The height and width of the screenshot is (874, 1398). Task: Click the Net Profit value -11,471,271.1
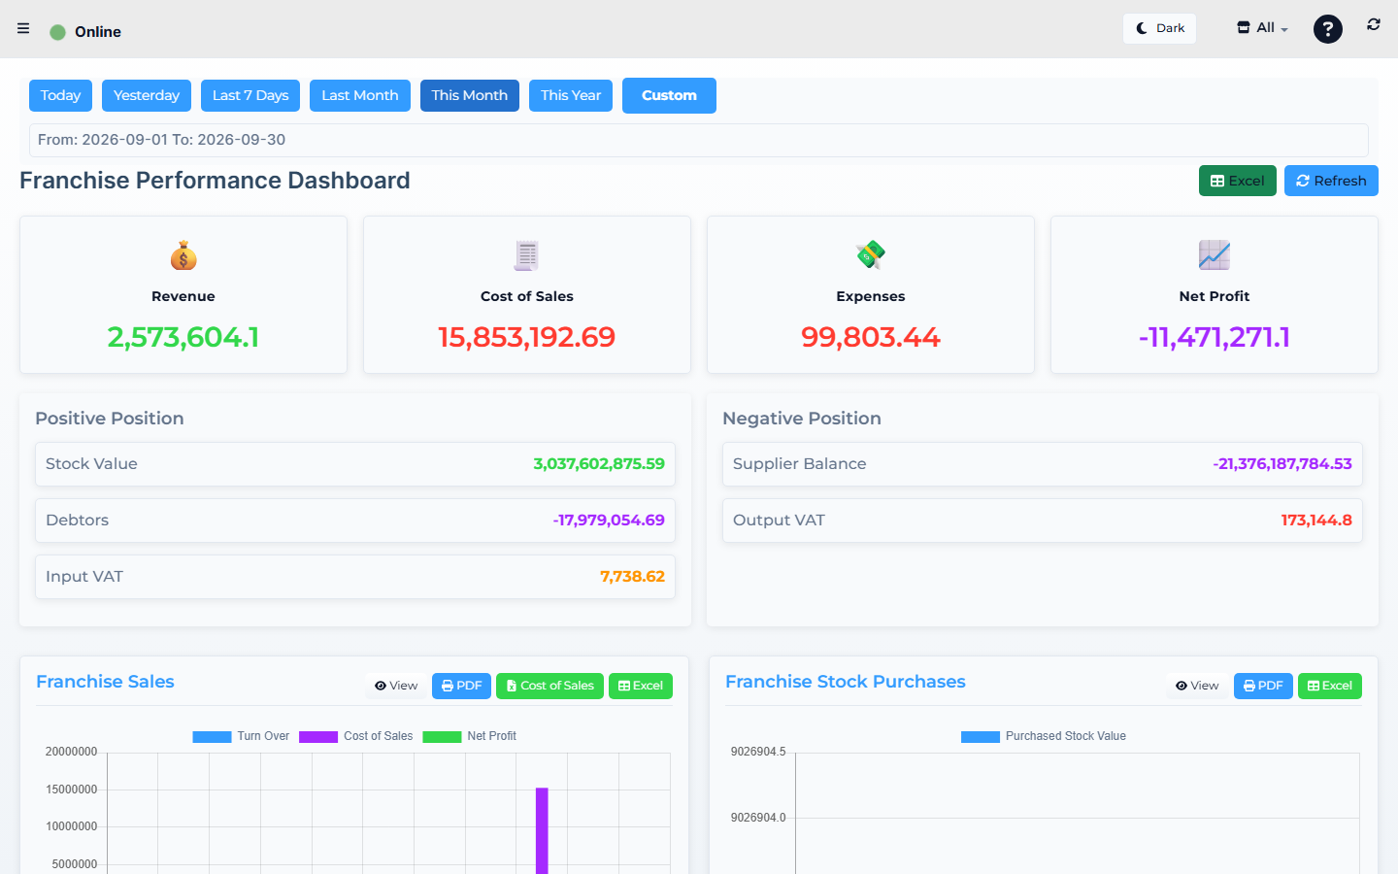(1215, 337)
